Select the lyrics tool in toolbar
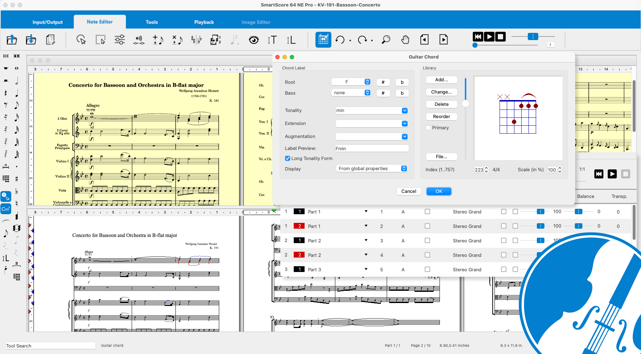 pos(291,40)
